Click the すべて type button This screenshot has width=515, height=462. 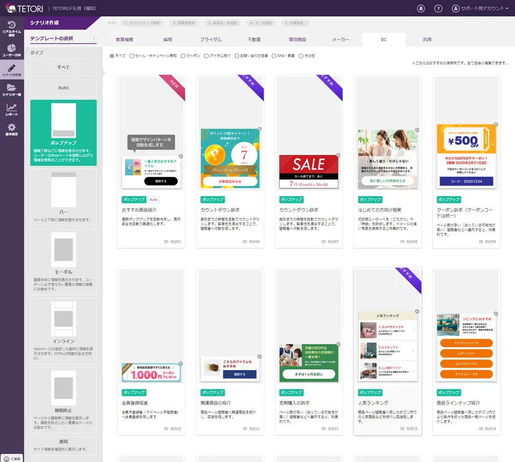coord(63,67)
